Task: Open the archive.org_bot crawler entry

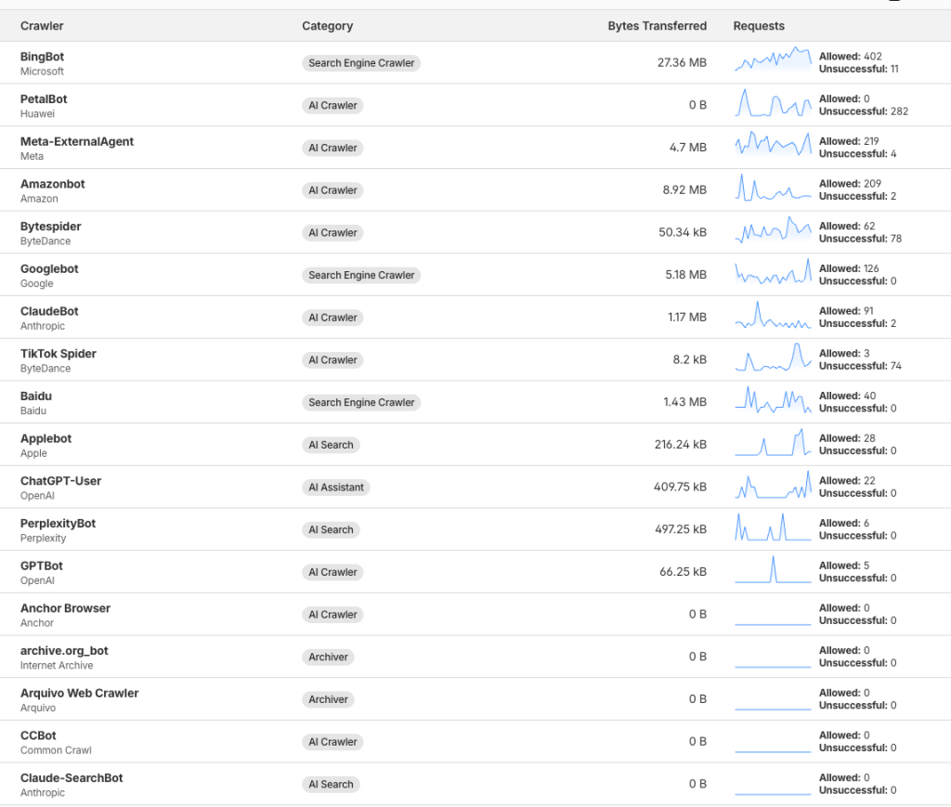Action: (x=64, y=651)
